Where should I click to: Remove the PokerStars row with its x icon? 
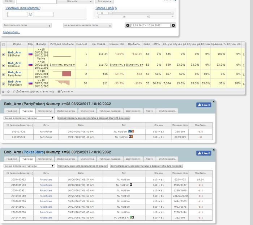pyautogui.click(x=244, y=83)
